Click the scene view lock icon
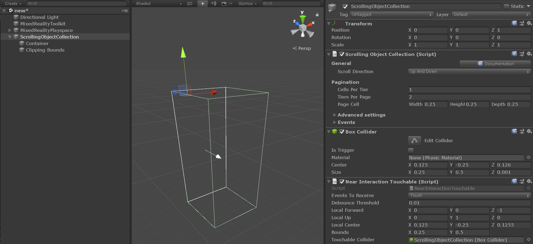This screenshot has width=533, height=244. pos(317,14)
